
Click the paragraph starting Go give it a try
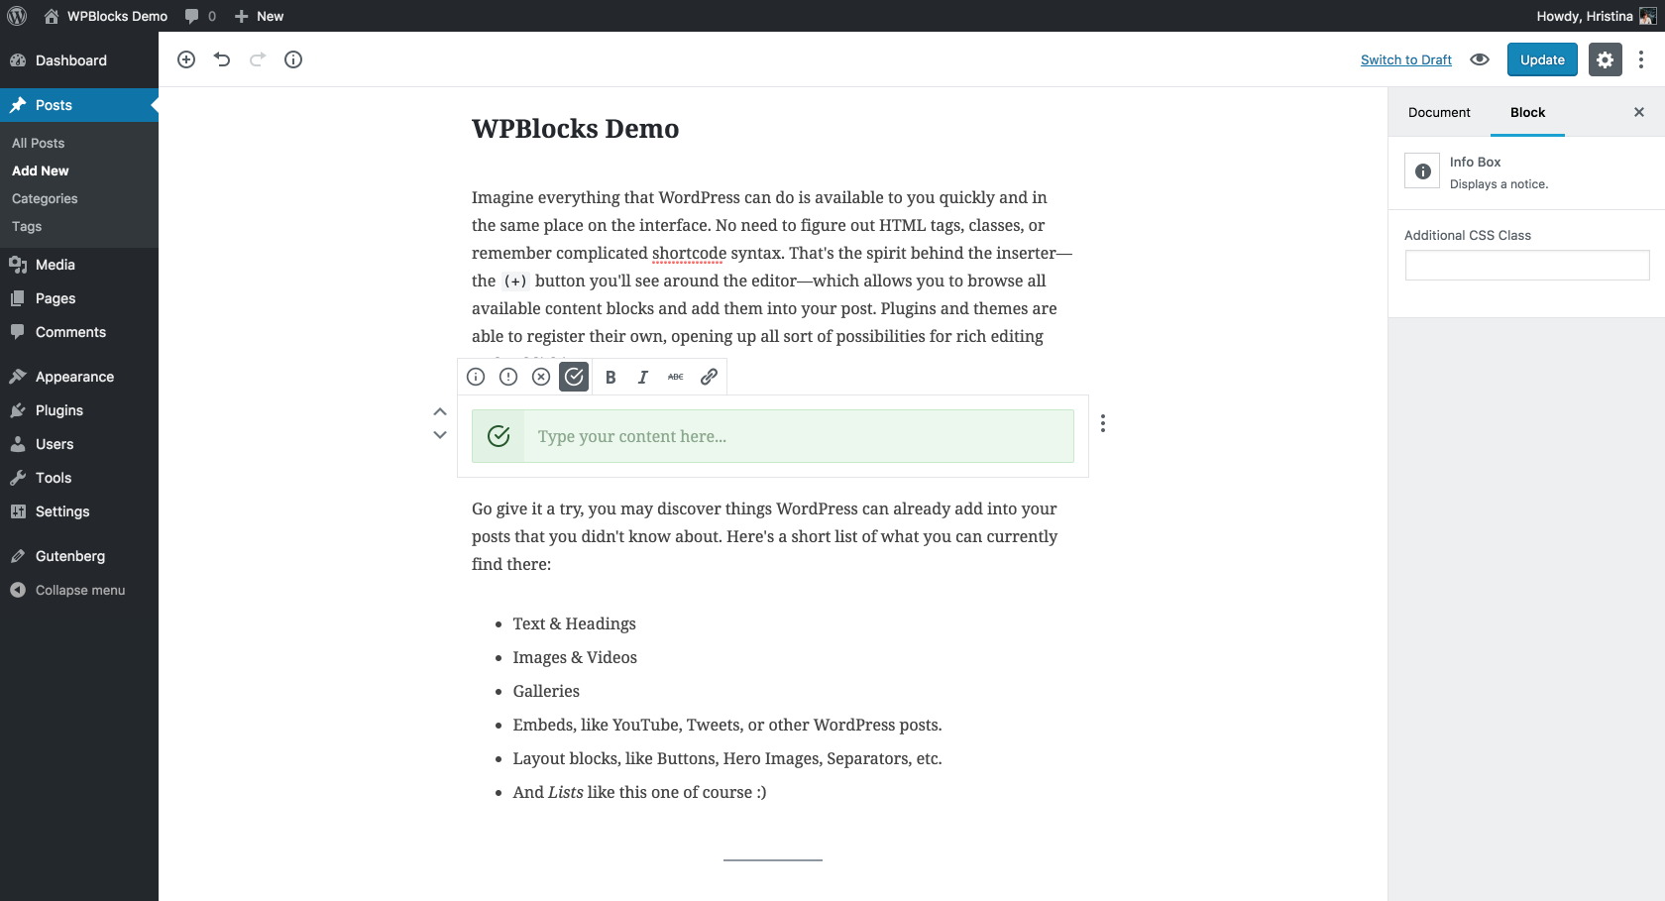click(x=765, y=536)
